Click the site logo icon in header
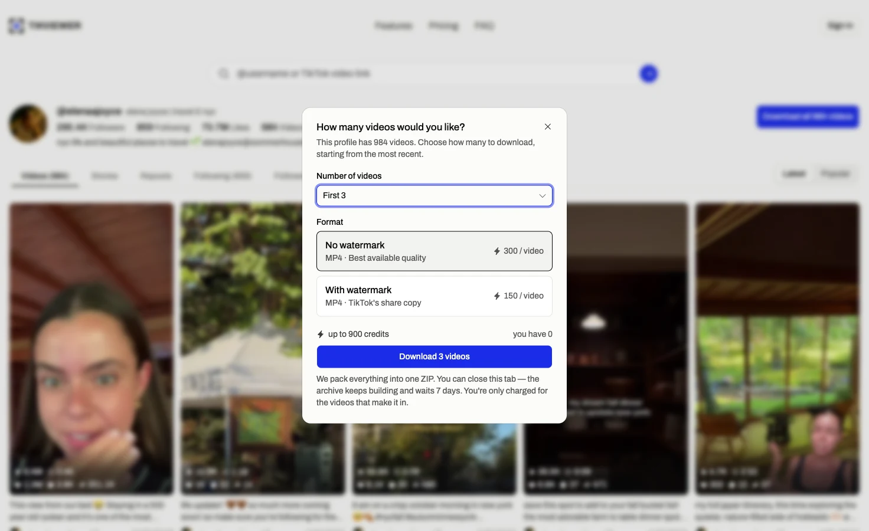869x531 pixels. pos(17,25)
